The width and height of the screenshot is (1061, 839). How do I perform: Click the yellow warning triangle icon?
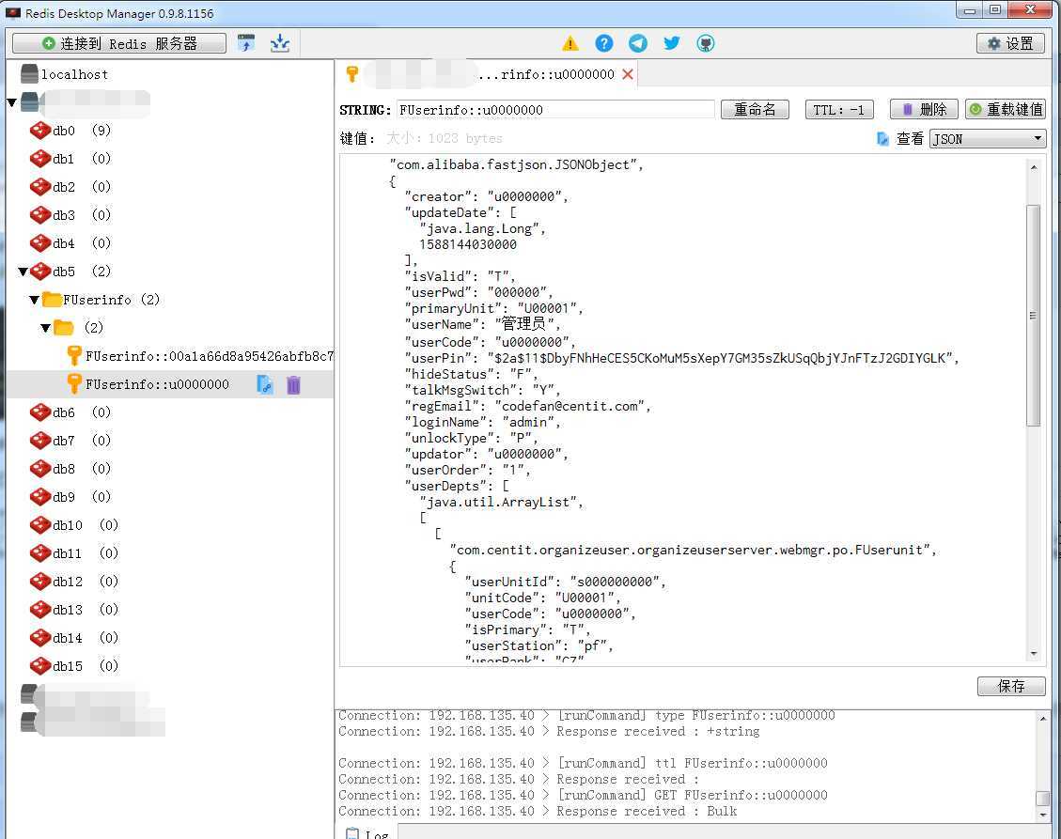pos(570,44)
